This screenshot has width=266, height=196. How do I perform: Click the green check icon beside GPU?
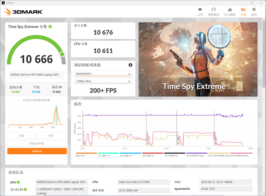pos(18,182)
